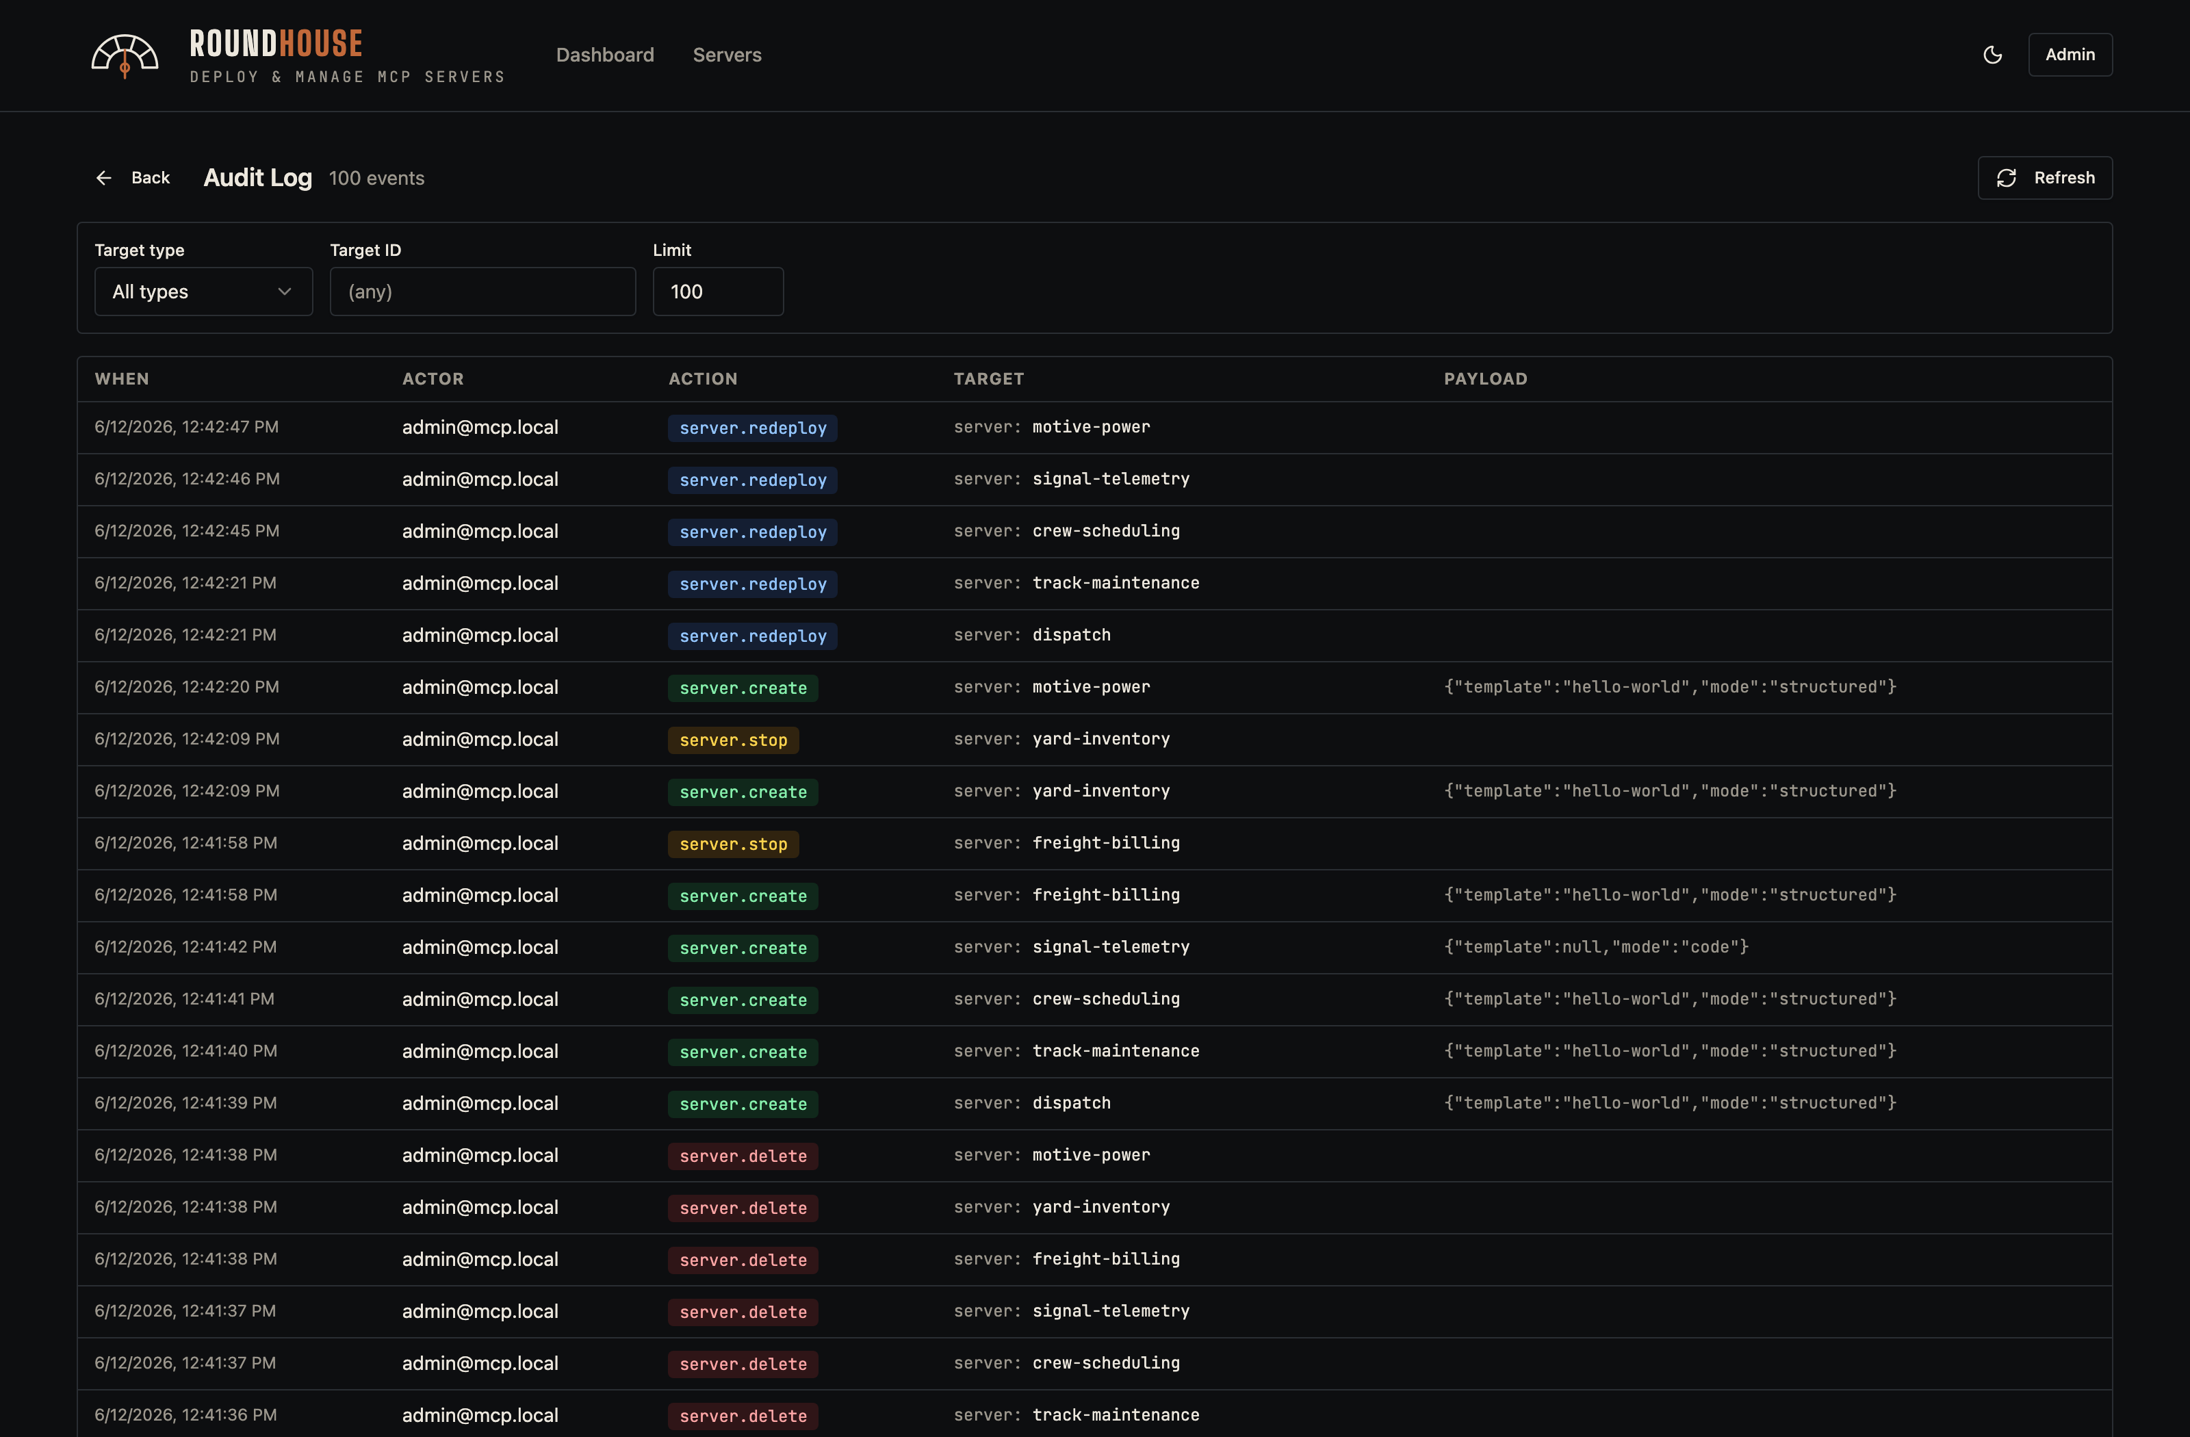Click payload in crew-scheduling create row
Image resolution: width=2190 pixels, height=1437 pixels.
click(1670, 998)
